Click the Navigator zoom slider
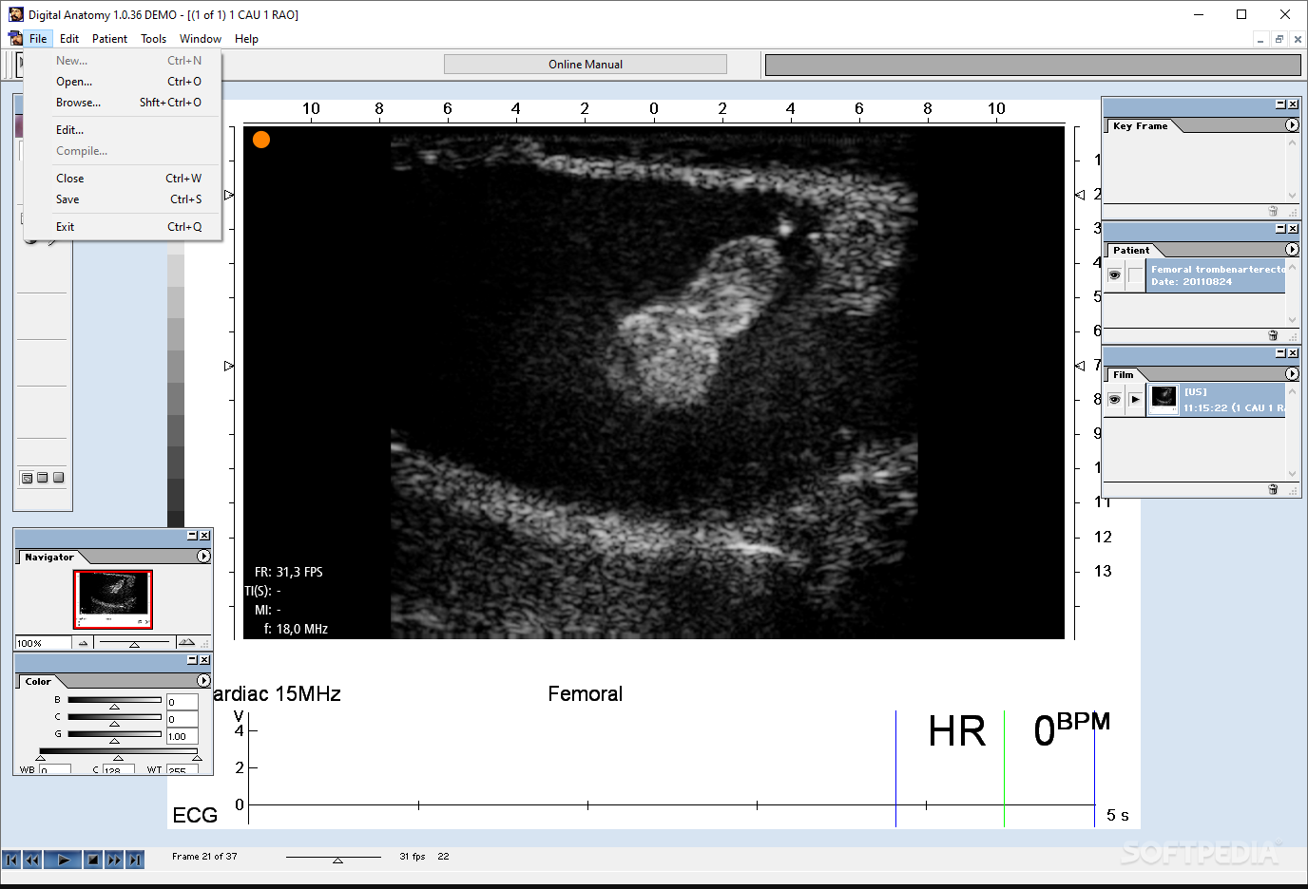The height and width of the screenshot is (889, 1308). [x=134, y=643]
